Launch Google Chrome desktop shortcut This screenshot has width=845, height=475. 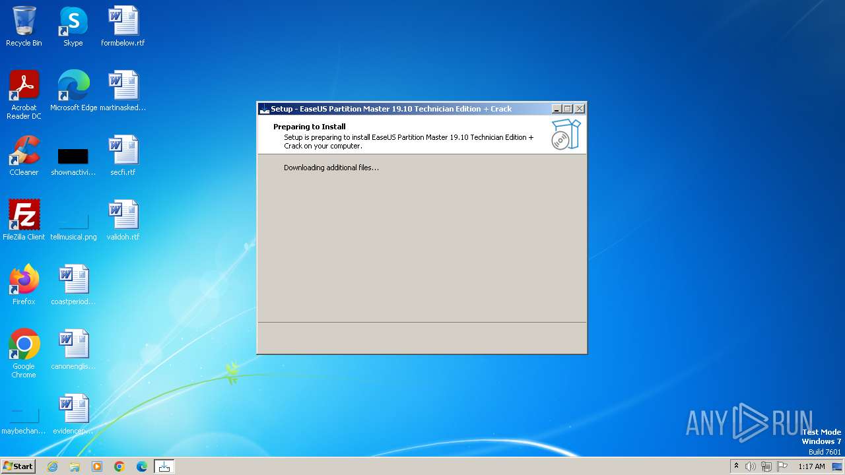pyautogui.click(x=24, y=353)
